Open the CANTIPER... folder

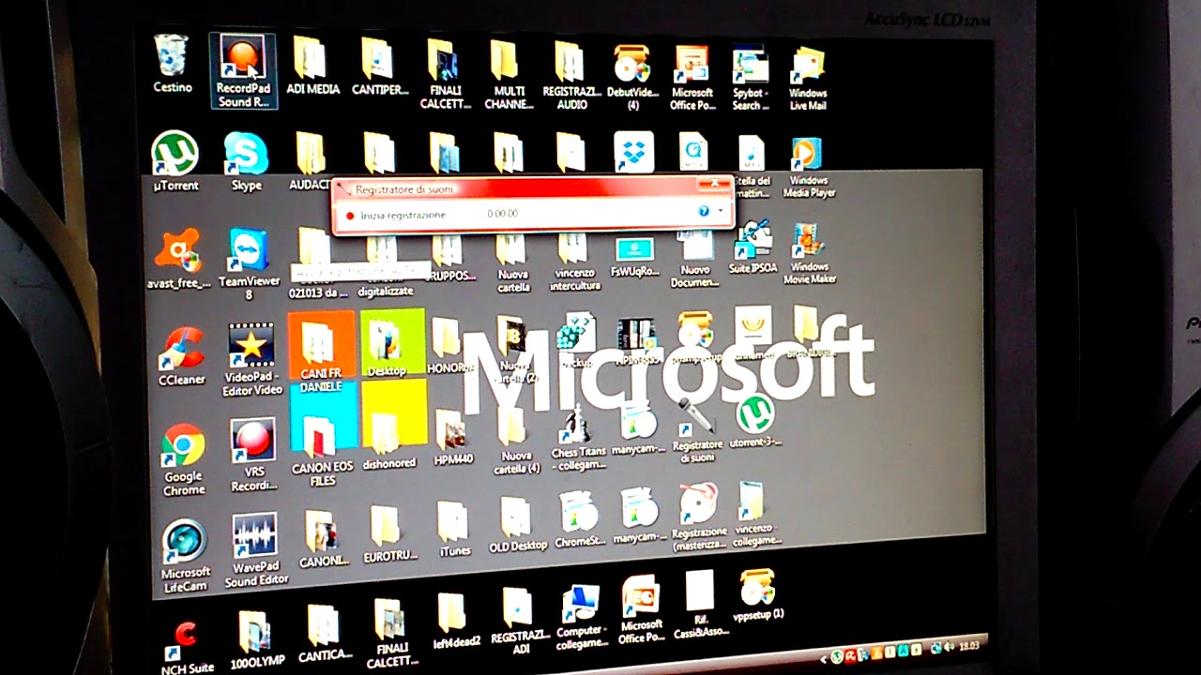[x=379, y=66]
